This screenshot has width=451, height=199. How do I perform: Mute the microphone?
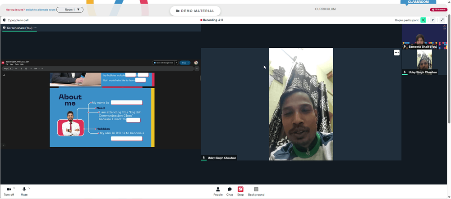24,191
